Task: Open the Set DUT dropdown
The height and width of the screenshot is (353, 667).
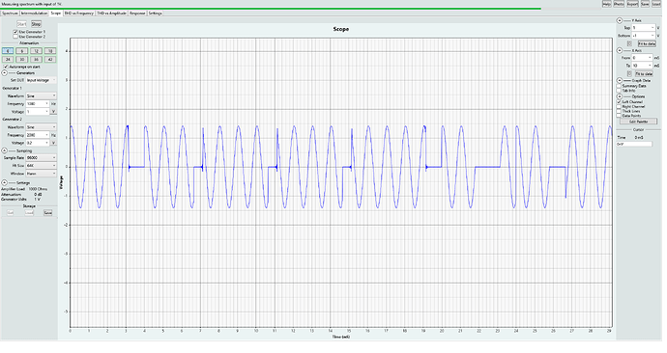Action: tap(41, 80)
